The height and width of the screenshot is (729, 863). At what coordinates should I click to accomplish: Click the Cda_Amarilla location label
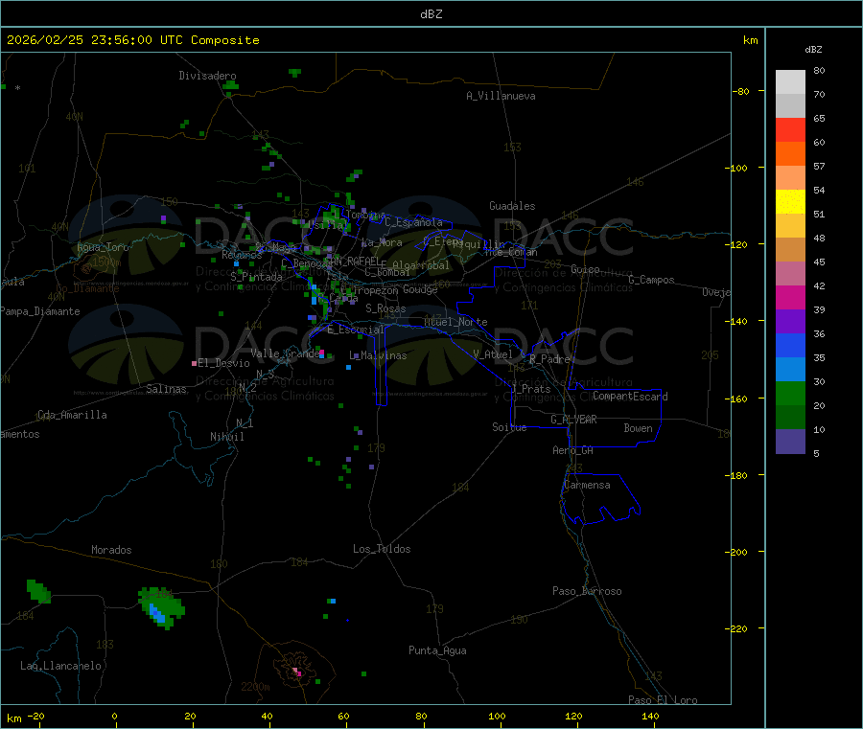(x=72, y=415)
